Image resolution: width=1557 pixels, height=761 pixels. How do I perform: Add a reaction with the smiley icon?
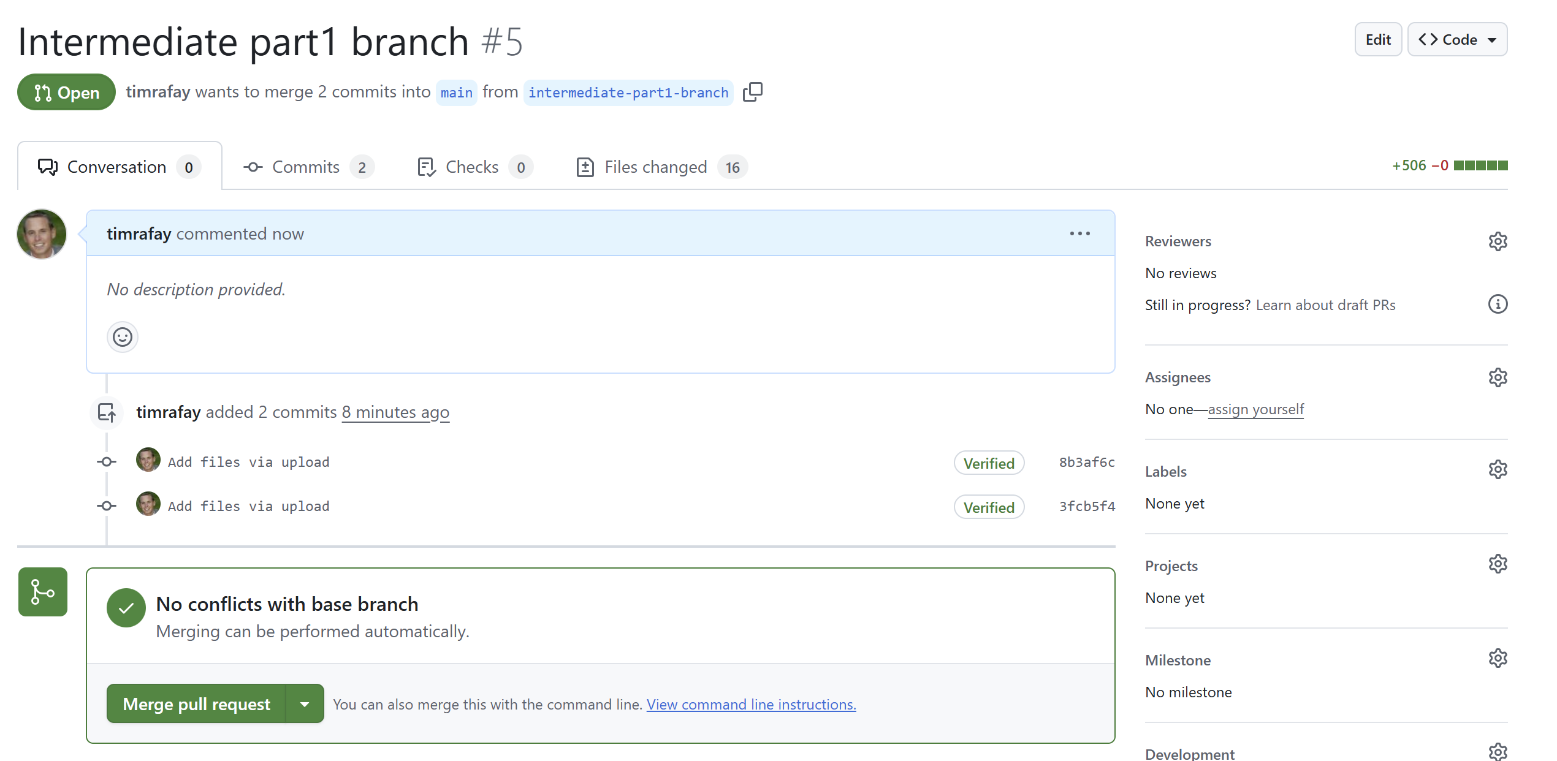click(123, 337)
